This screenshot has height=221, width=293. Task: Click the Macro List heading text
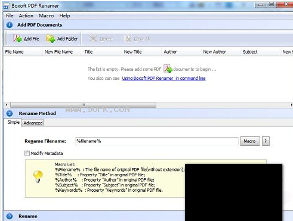tap(65, 164)
